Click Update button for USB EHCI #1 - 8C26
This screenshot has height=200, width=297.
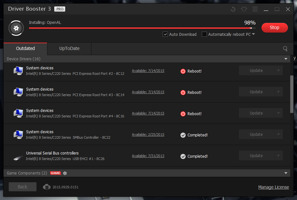coord(256,155)
